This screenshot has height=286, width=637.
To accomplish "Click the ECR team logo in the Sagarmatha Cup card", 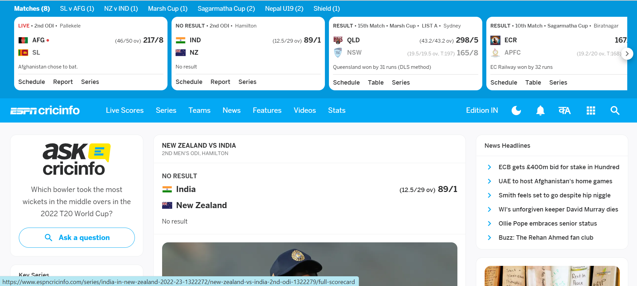I will 495,40.
